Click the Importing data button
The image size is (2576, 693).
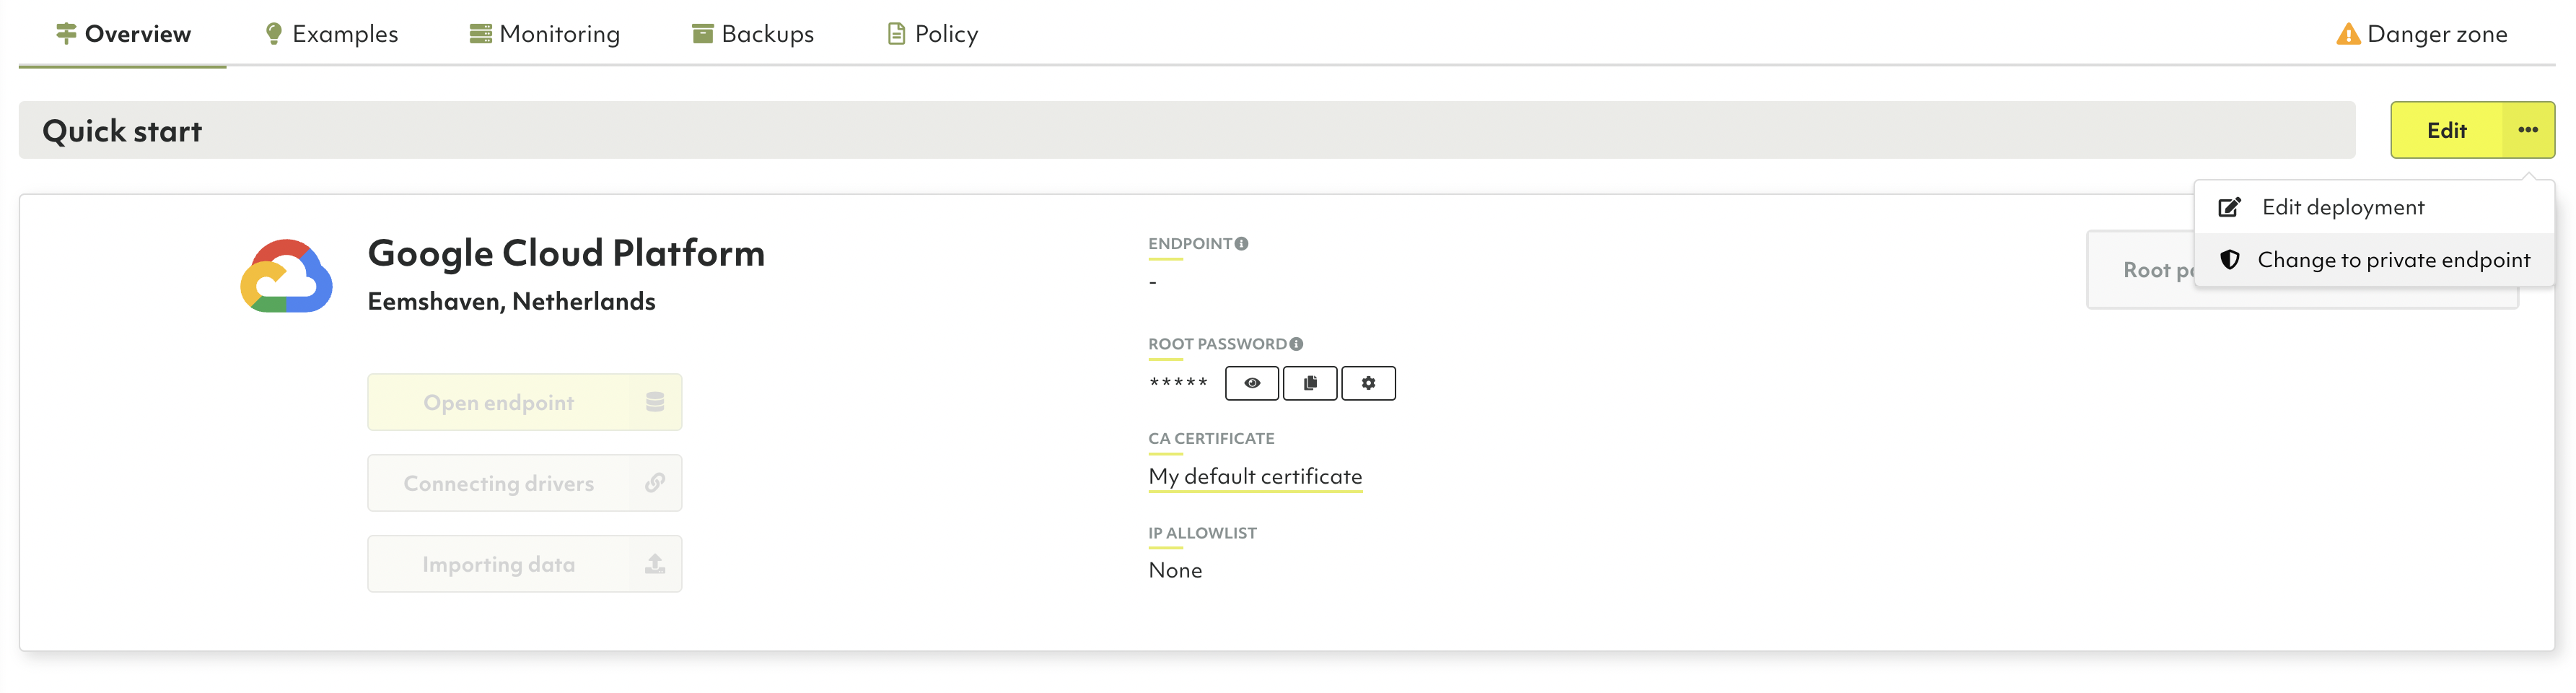pyautogui.click(x=524, y=564)
